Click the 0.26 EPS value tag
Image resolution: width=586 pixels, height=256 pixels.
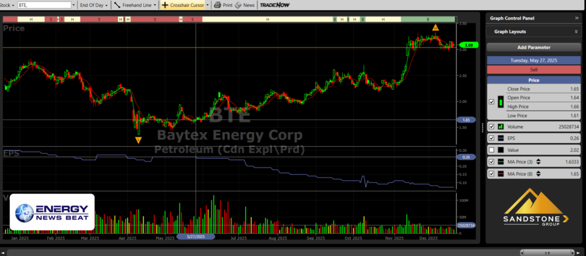pos(466,157)
